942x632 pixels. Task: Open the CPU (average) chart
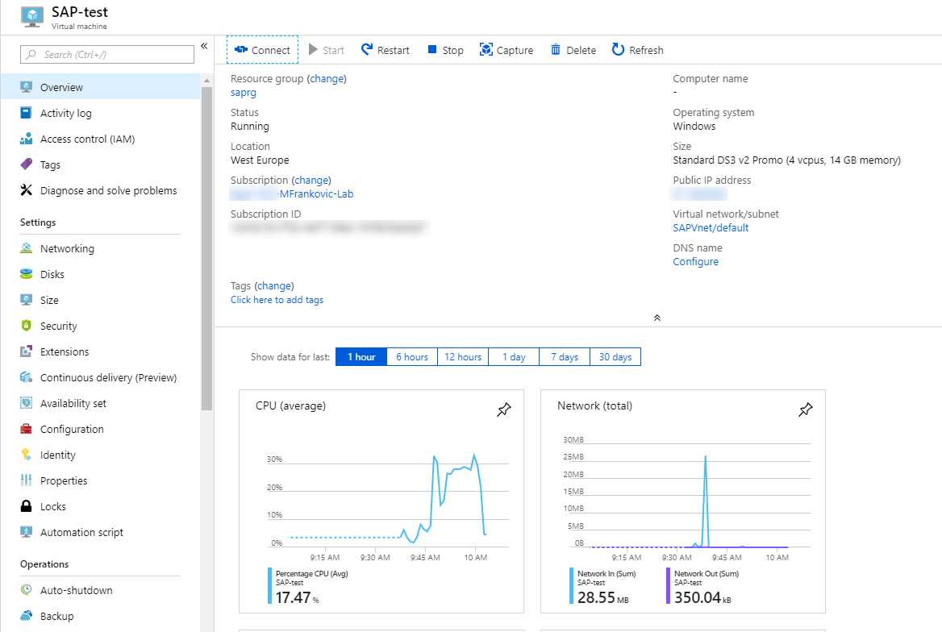coord(381,501)
